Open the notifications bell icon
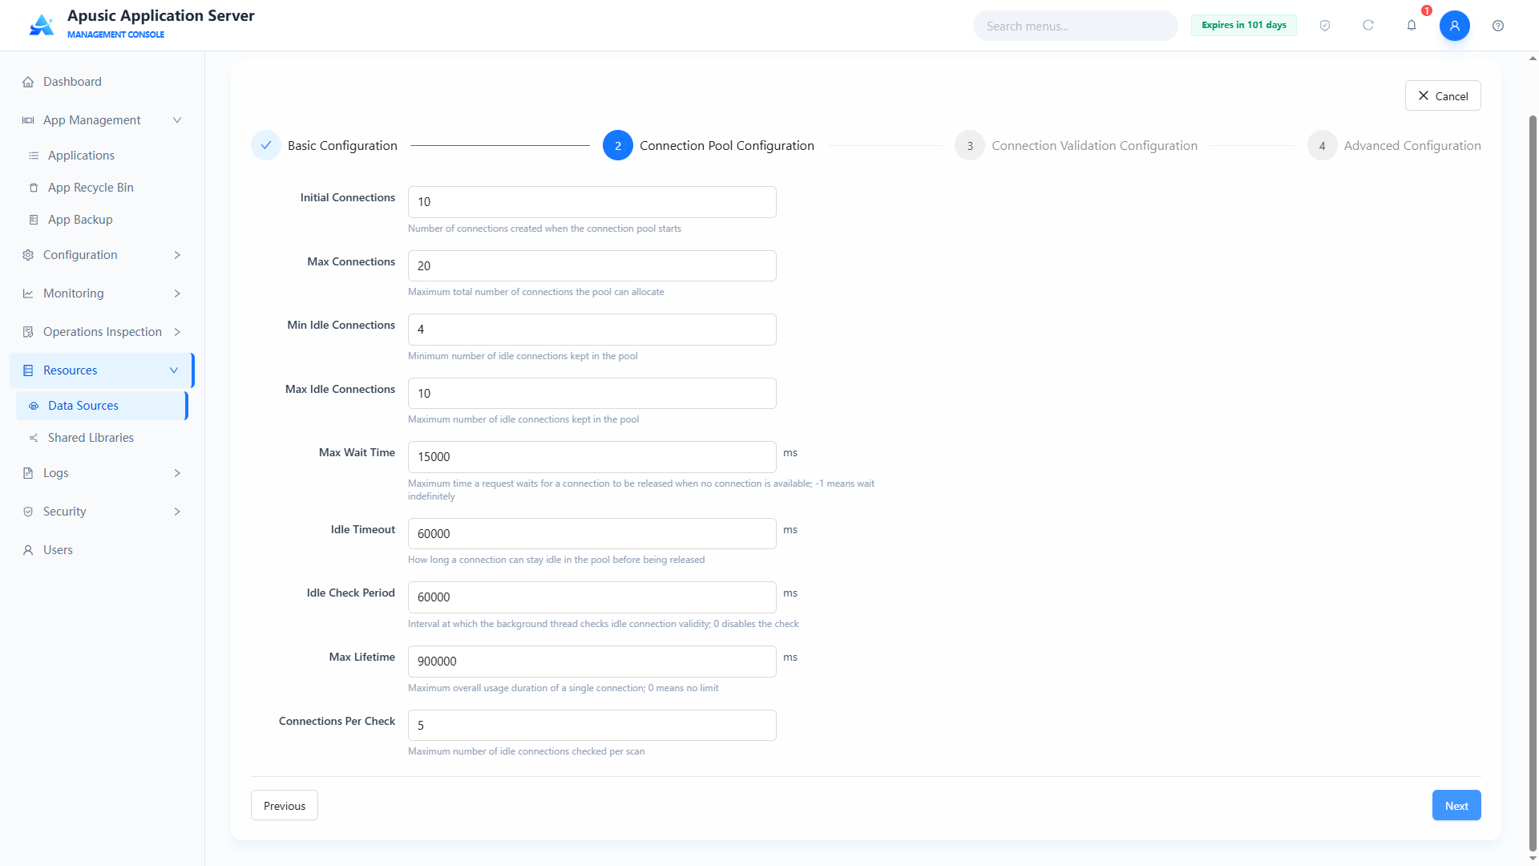Screen dimensions: 1539x866 click(1412, 26)
